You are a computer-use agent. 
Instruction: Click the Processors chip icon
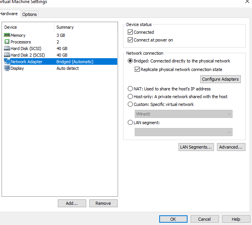[7, 42]
